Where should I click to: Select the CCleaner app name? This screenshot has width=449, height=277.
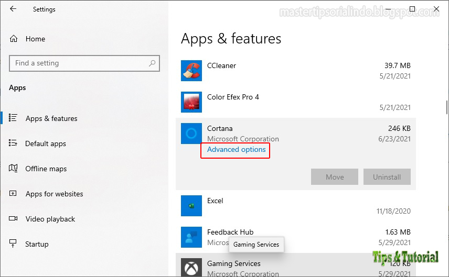coord(221,66)
